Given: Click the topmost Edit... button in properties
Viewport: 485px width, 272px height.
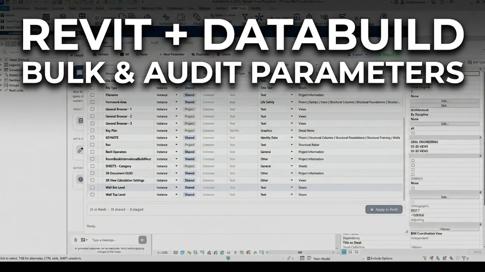Looking at the screenshot, I should point(445,101).
